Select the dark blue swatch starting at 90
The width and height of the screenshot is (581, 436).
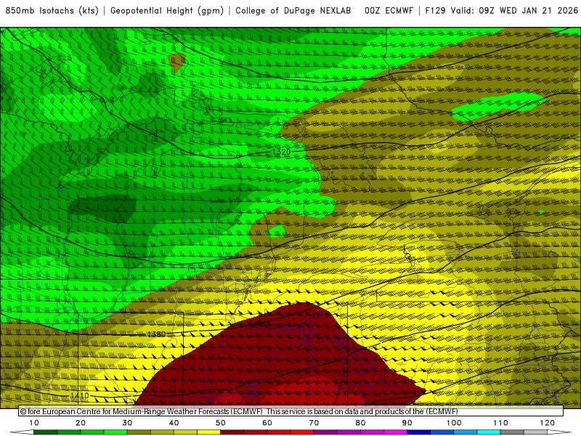click(419, 432)
